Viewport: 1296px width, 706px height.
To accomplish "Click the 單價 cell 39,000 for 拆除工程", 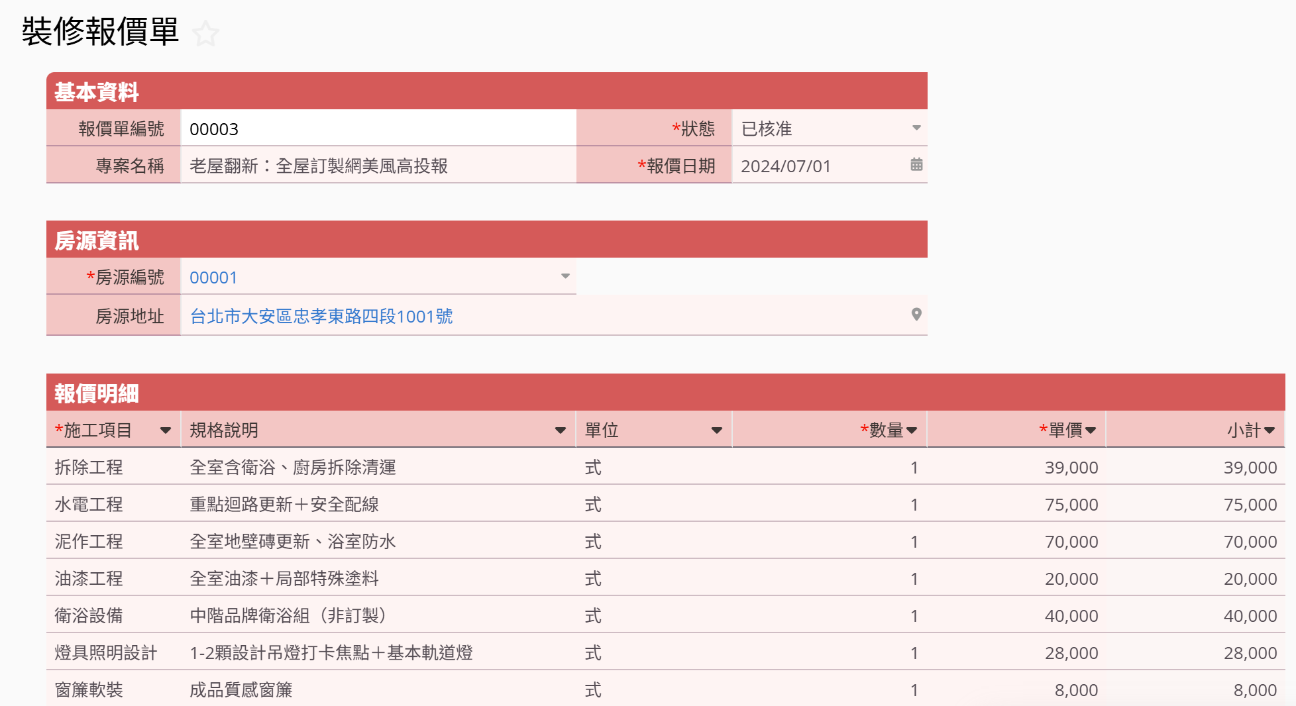I will [x=1016, y=467].
